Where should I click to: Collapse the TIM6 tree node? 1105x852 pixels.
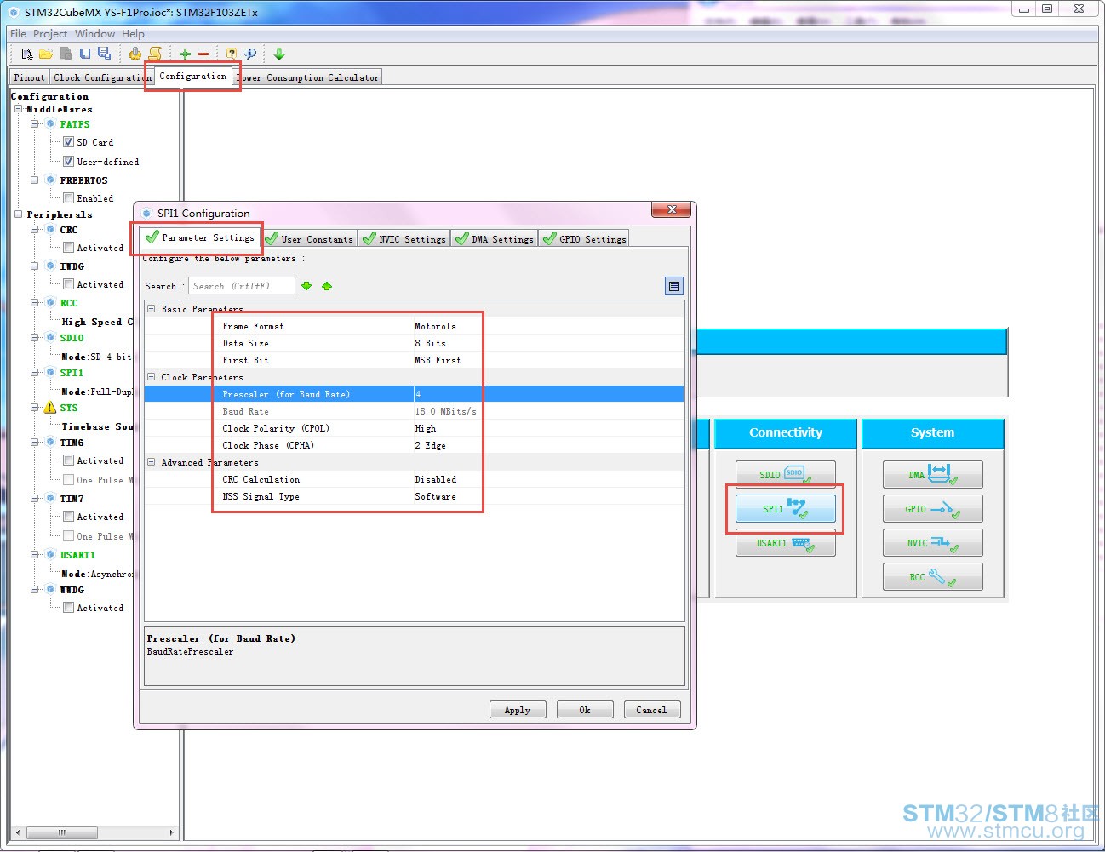35,443
